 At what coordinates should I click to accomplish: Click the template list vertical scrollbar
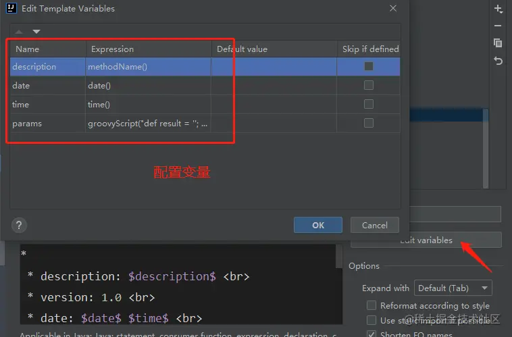[x=486, y=149]
